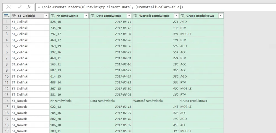
Task: Confirm the formula with the checkmark icon
Action: [19, 7]
